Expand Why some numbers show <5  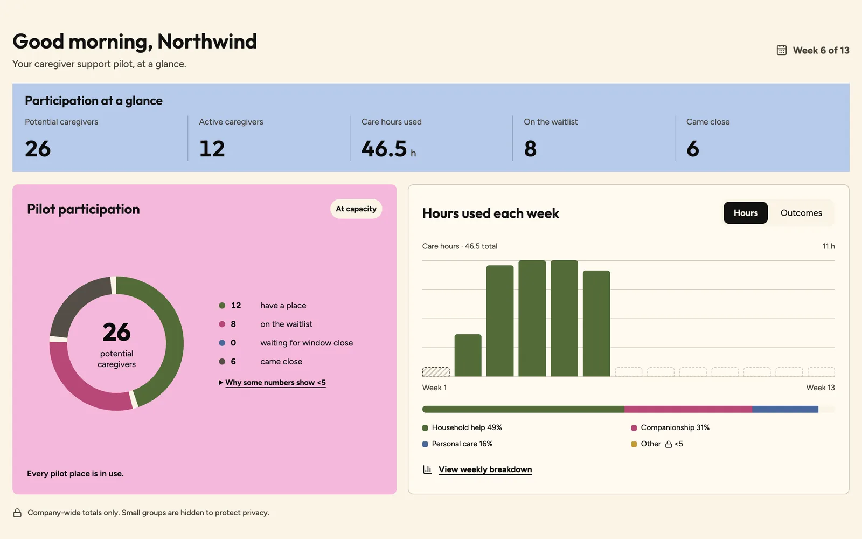[272, 383]
